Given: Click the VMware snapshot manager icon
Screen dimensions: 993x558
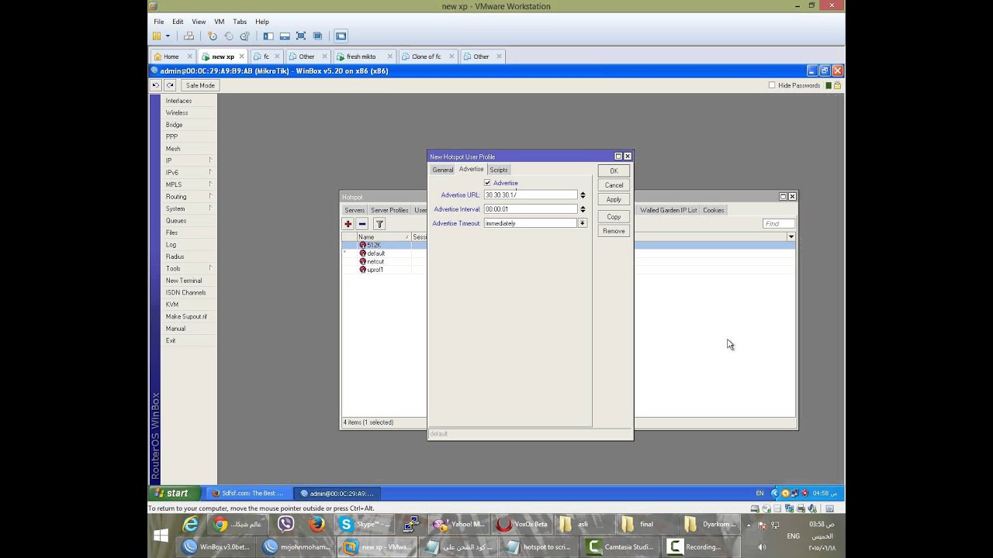Looking at the screenshot, I should click(245, 36).
